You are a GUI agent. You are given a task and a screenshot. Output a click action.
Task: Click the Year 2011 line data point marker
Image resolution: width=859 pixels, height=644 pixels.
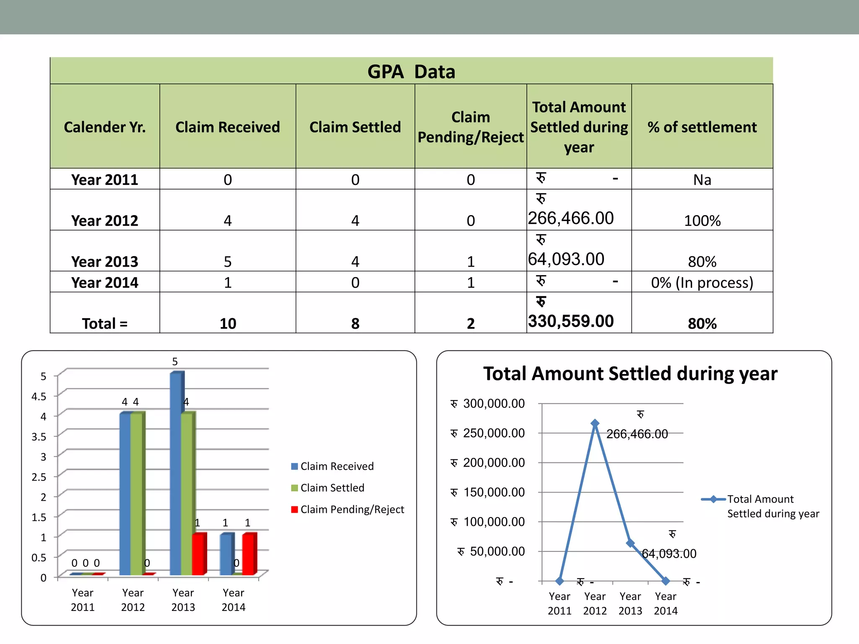(x=560, y=581)
